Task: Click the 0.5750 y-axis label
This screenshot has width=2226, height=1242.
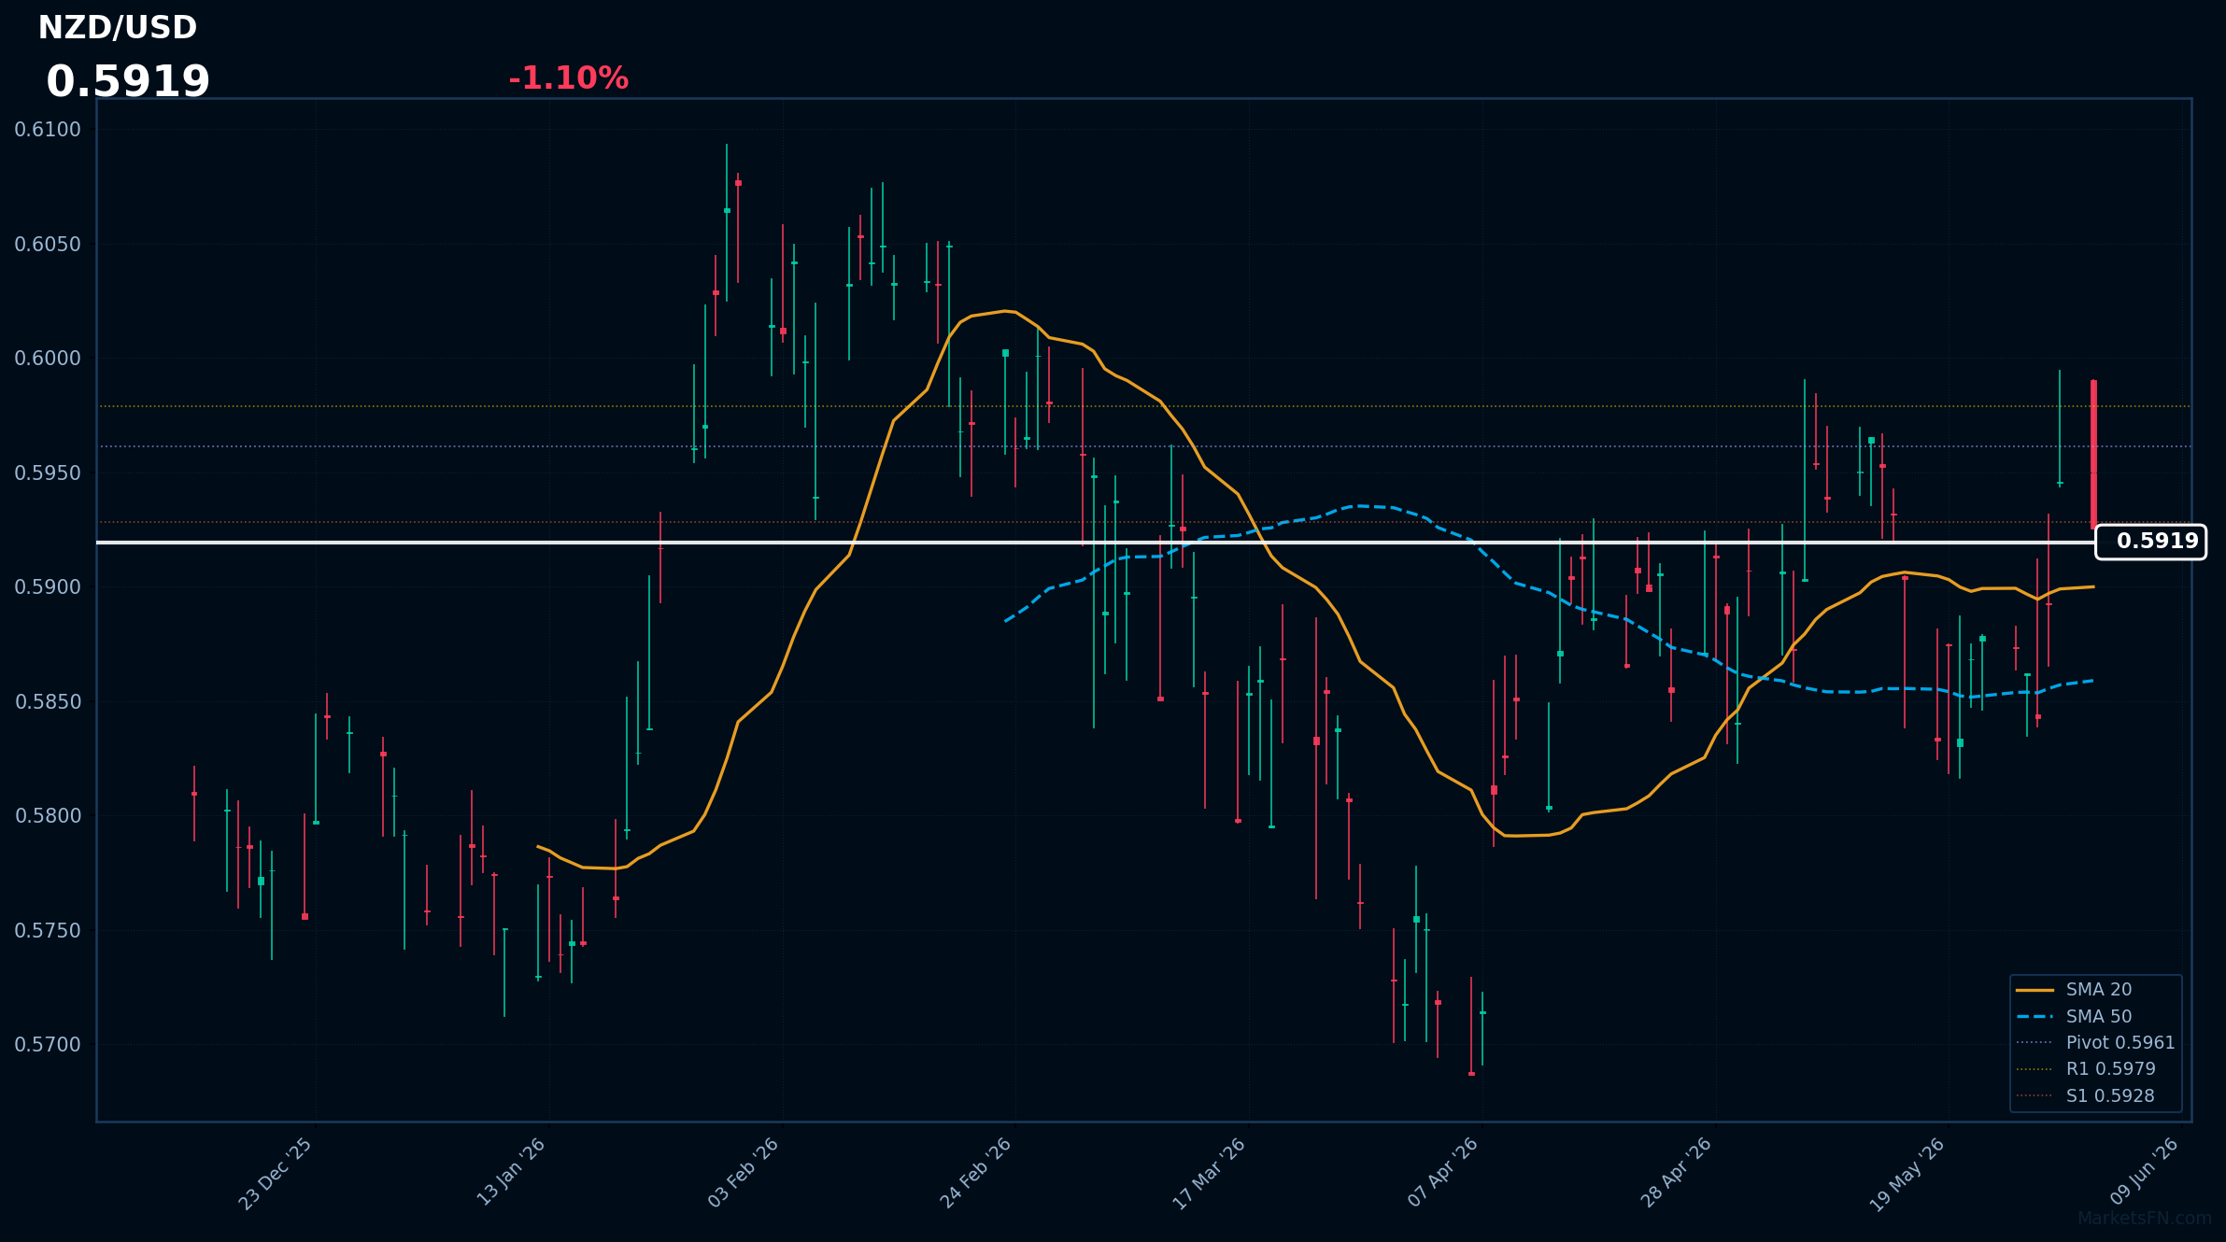Action: point(48,931)
